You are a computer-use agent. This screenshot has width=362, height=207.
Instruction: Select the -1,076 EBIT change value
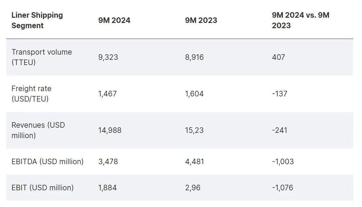coord(283,188)
